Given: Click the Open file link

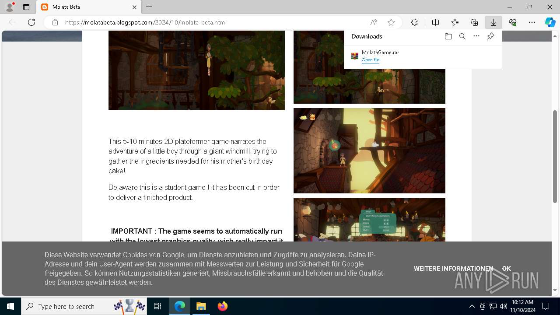Looking at the screenshot, I should [371, 60].
